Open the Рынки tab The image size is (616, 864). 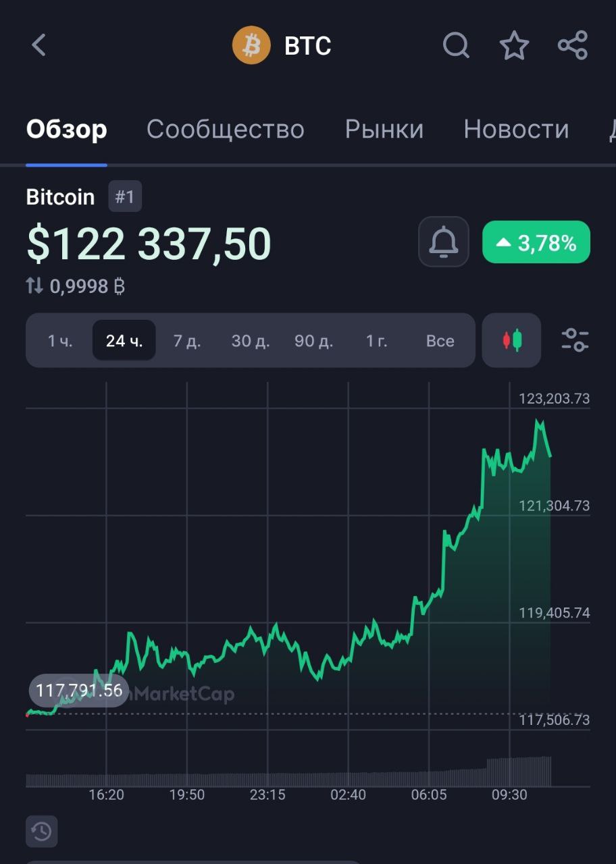(384, 129)
